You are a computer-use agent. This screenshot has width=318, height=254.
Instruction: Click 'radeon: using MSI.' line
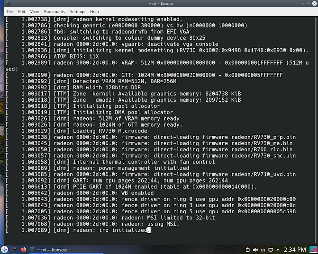point(117,224)
